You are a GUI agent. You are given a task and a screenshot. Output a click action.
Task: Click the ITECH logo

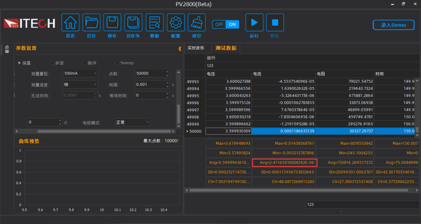coord(30,23)
